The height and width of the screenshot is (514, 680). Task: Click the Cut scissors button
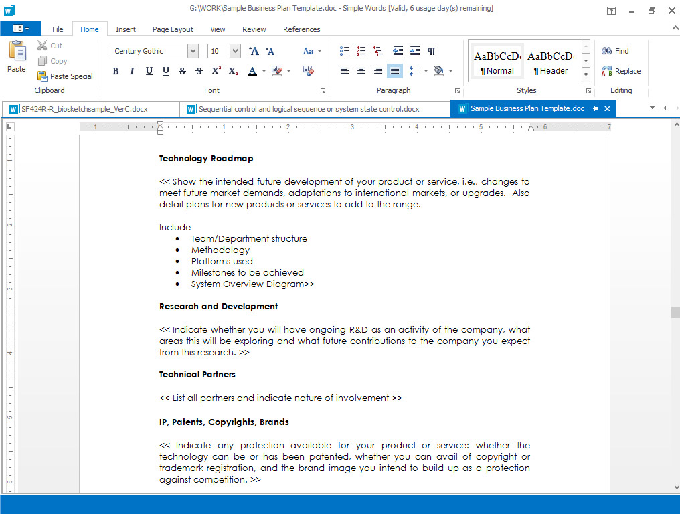(50, 46)
